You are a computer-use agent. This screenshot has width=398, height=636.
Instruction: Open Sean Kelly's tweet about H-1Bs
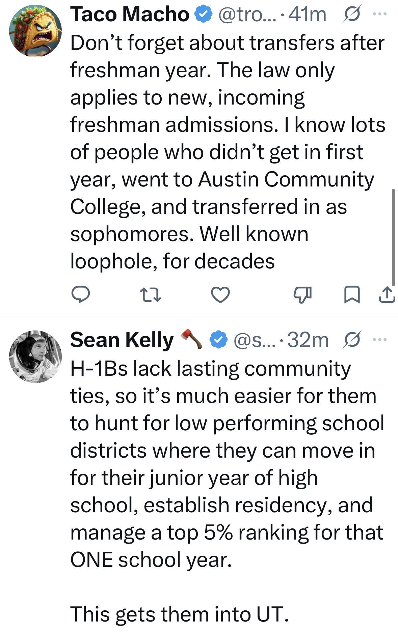227,491
